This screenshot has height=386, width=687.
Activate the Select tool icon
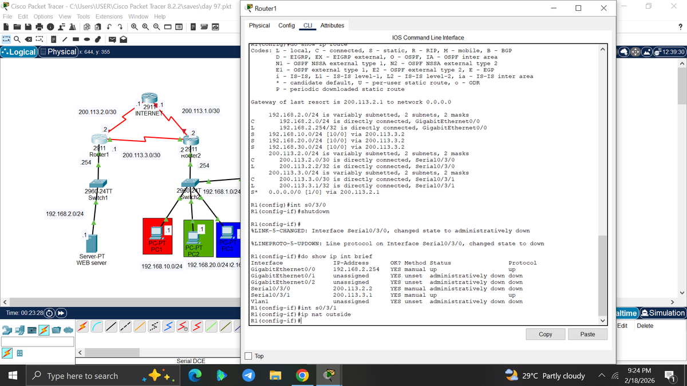tap(6, 39)
